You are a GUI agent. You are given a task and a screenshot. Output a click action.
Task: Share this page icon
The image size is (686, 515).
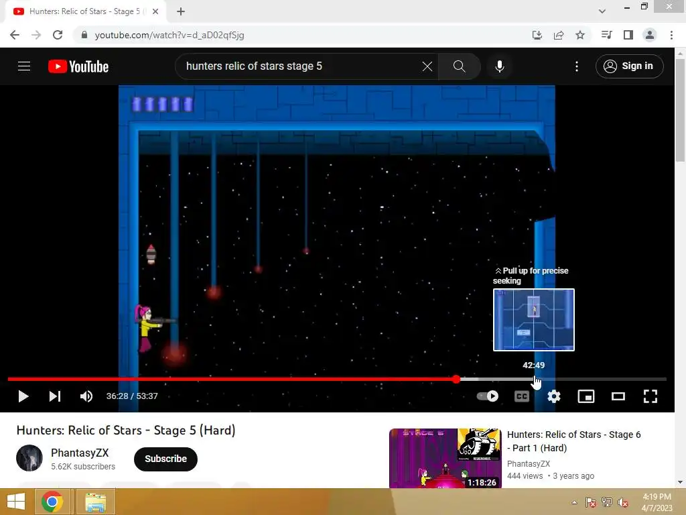coord(559,35)
